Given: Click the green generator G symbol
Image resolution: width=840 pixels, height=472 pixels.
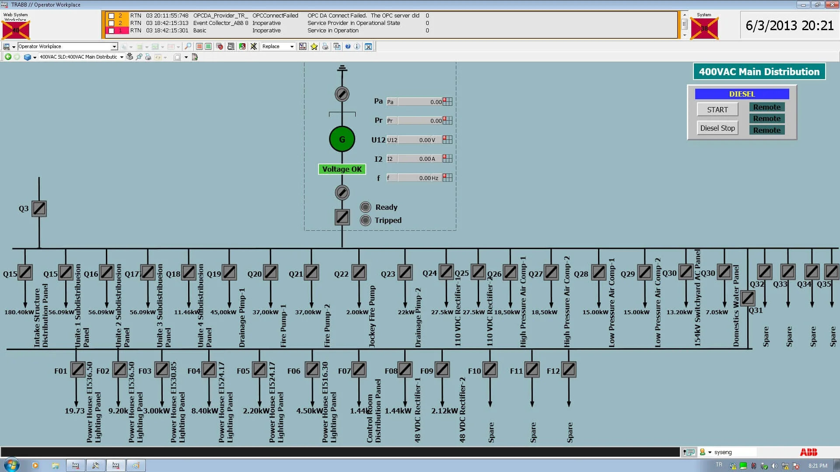Looking at the screenshot, I should (x=342, y=139).
